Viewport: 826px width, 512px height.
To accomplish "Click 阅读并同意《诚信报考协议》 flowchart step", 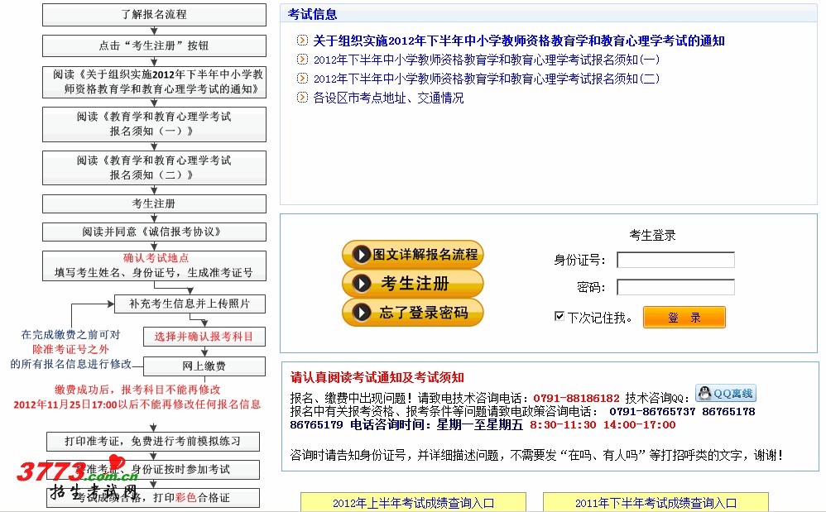I will click(154, 232).
